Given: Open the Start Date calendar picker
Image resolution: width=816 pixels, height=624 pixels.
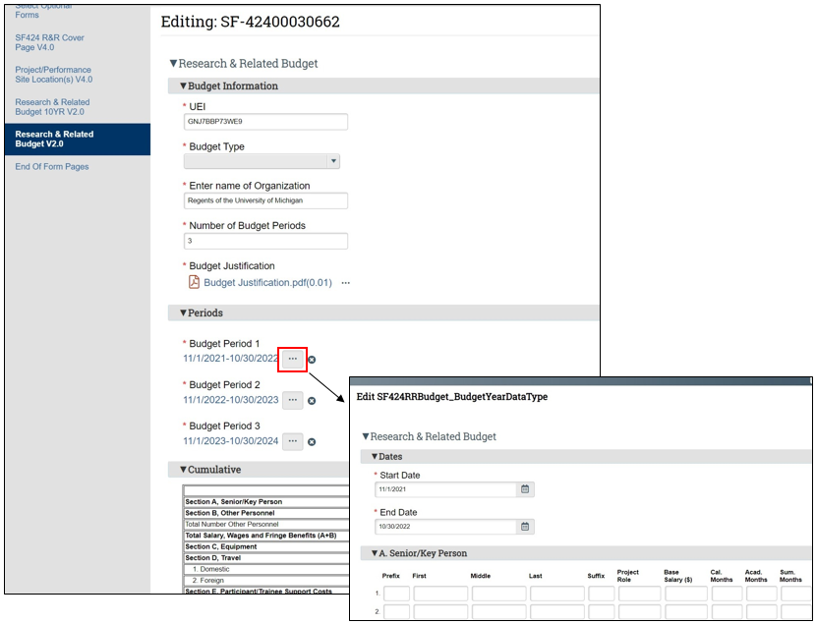Looking at the screenshot, I should pyautogui.click(x=525, y=488).
